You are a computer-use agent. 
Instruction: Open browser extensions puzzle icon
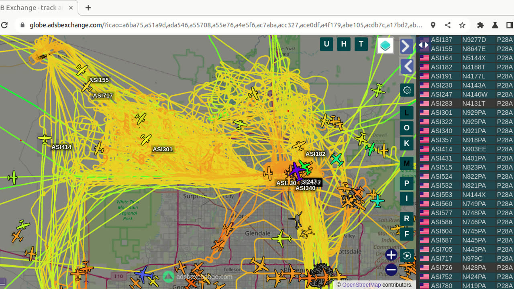point(480,25)
